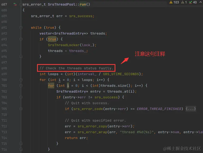Click srs_success on line 689
Image resolution: width=203 pixels, height=153 pixels.
coord(81,16)
